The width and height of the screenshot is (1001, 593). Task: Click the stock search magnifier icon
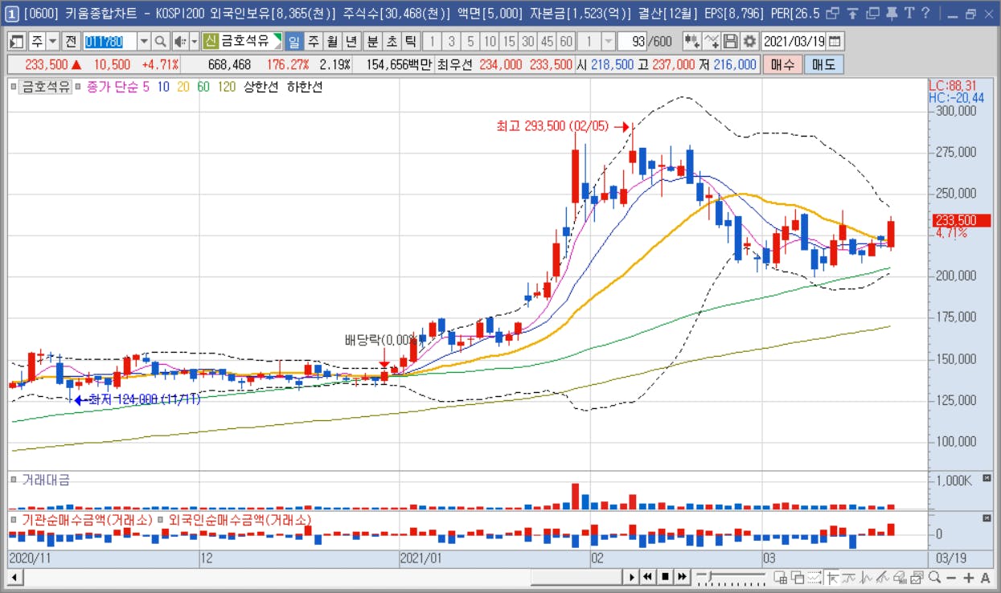tap(160, 42)
